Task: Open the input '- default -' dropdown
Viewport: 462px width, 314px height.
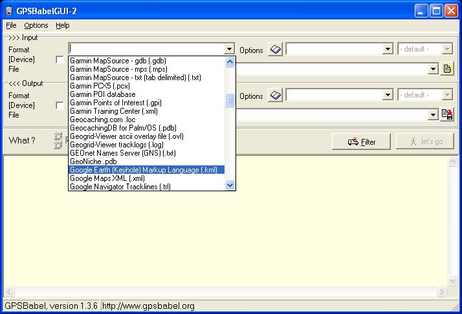Action: [x=447, y=49]
